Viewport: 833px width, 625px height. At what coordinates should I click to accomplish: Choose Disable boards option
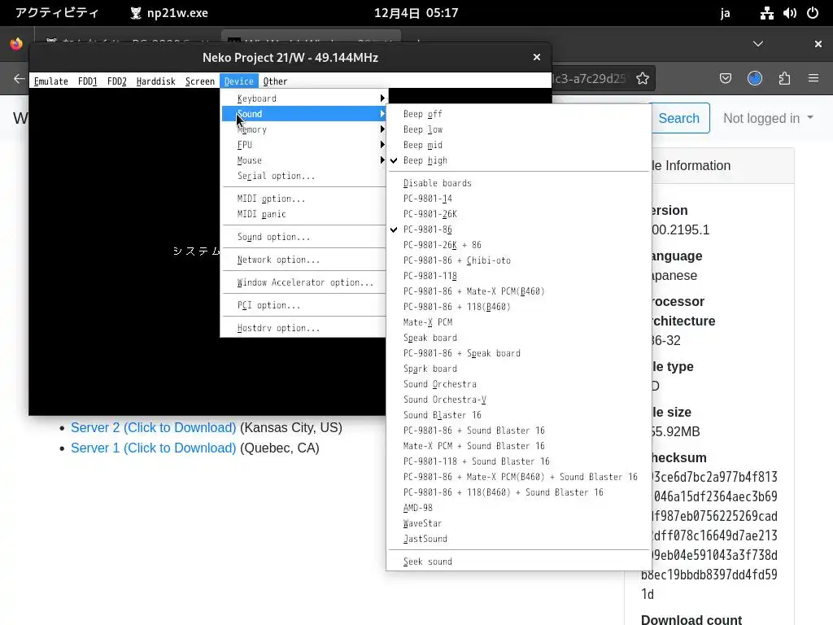pyautogui.click(x=518, y=183)
